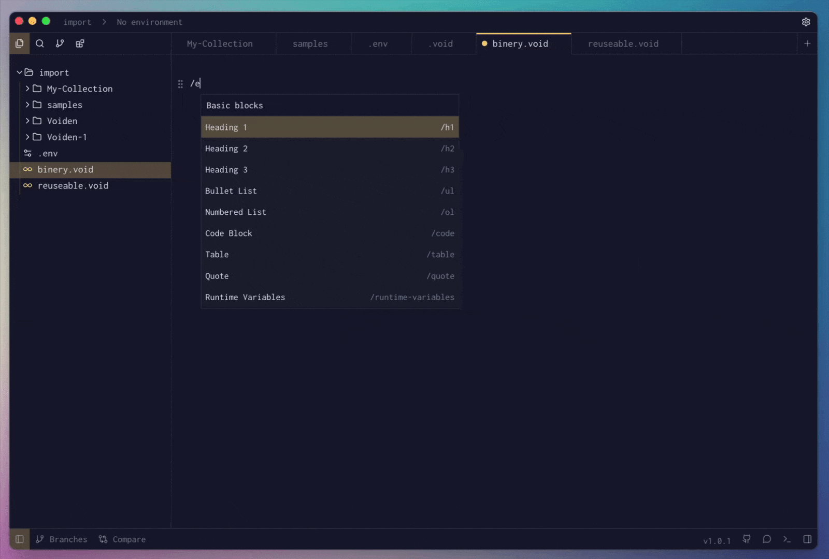Toggle the left sidebar panel
Screen dimensions: 829x559
(20, 539)
